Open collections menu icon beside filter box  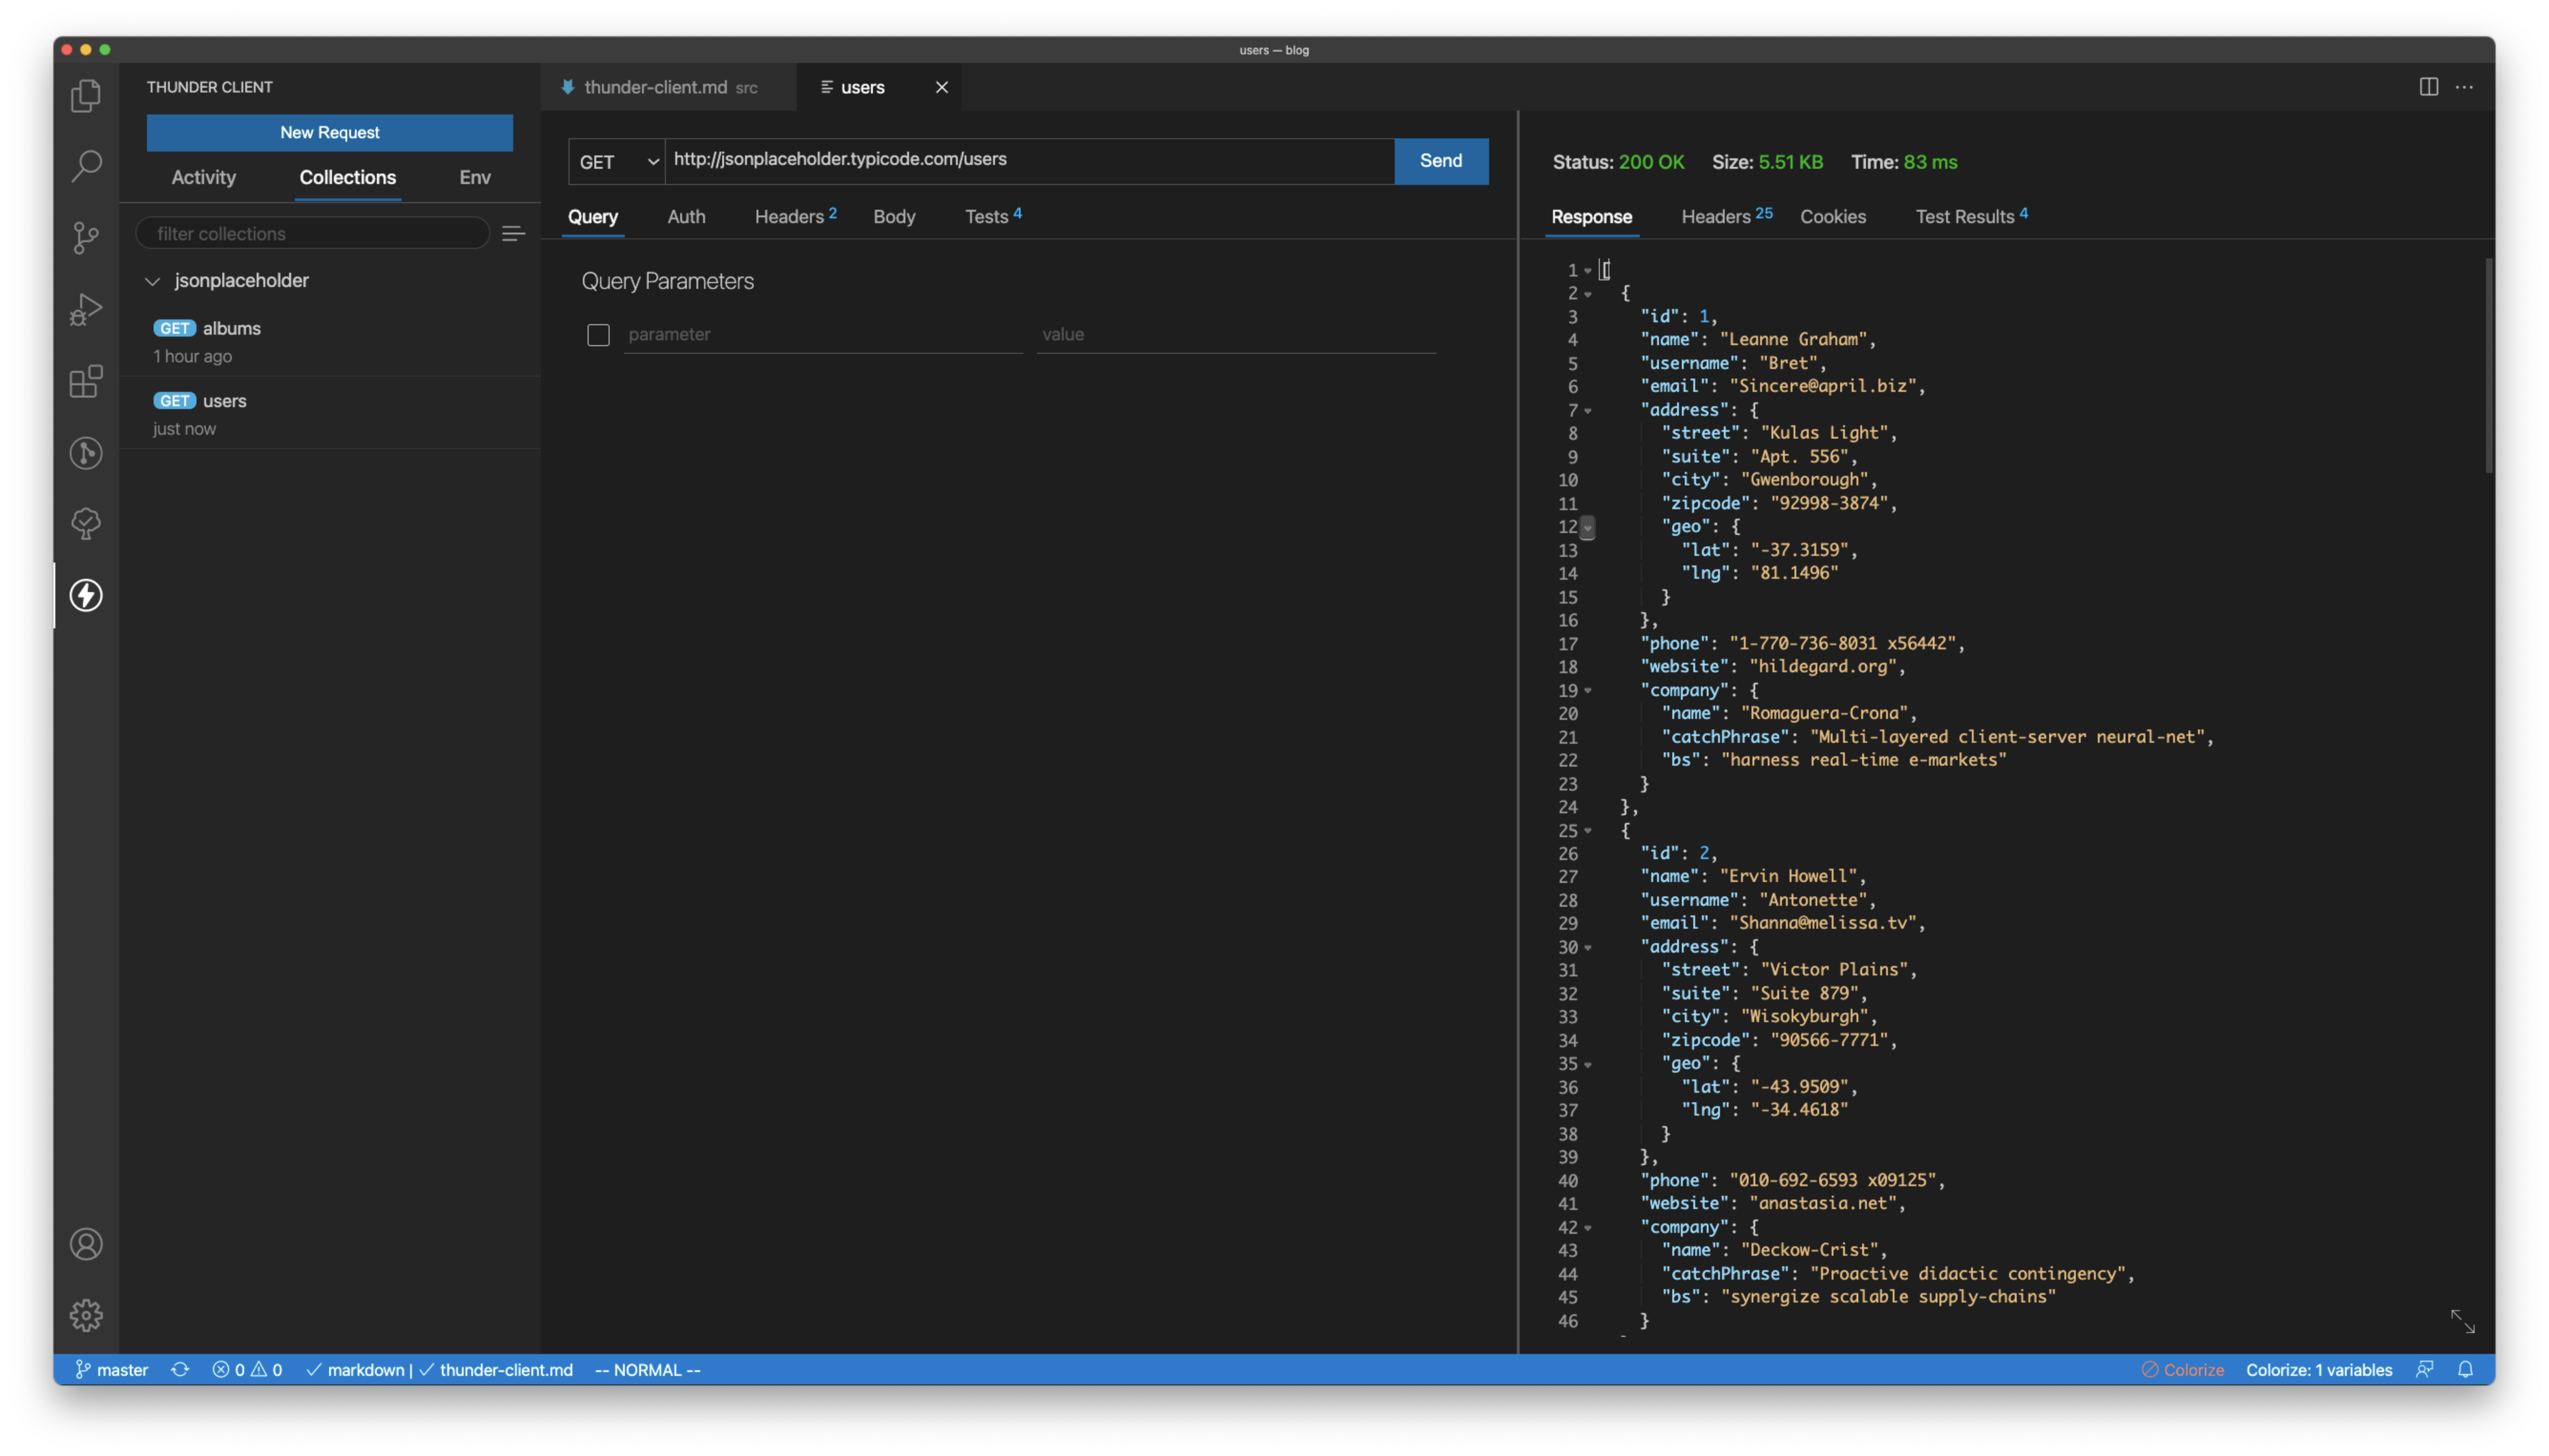point(513,234)
